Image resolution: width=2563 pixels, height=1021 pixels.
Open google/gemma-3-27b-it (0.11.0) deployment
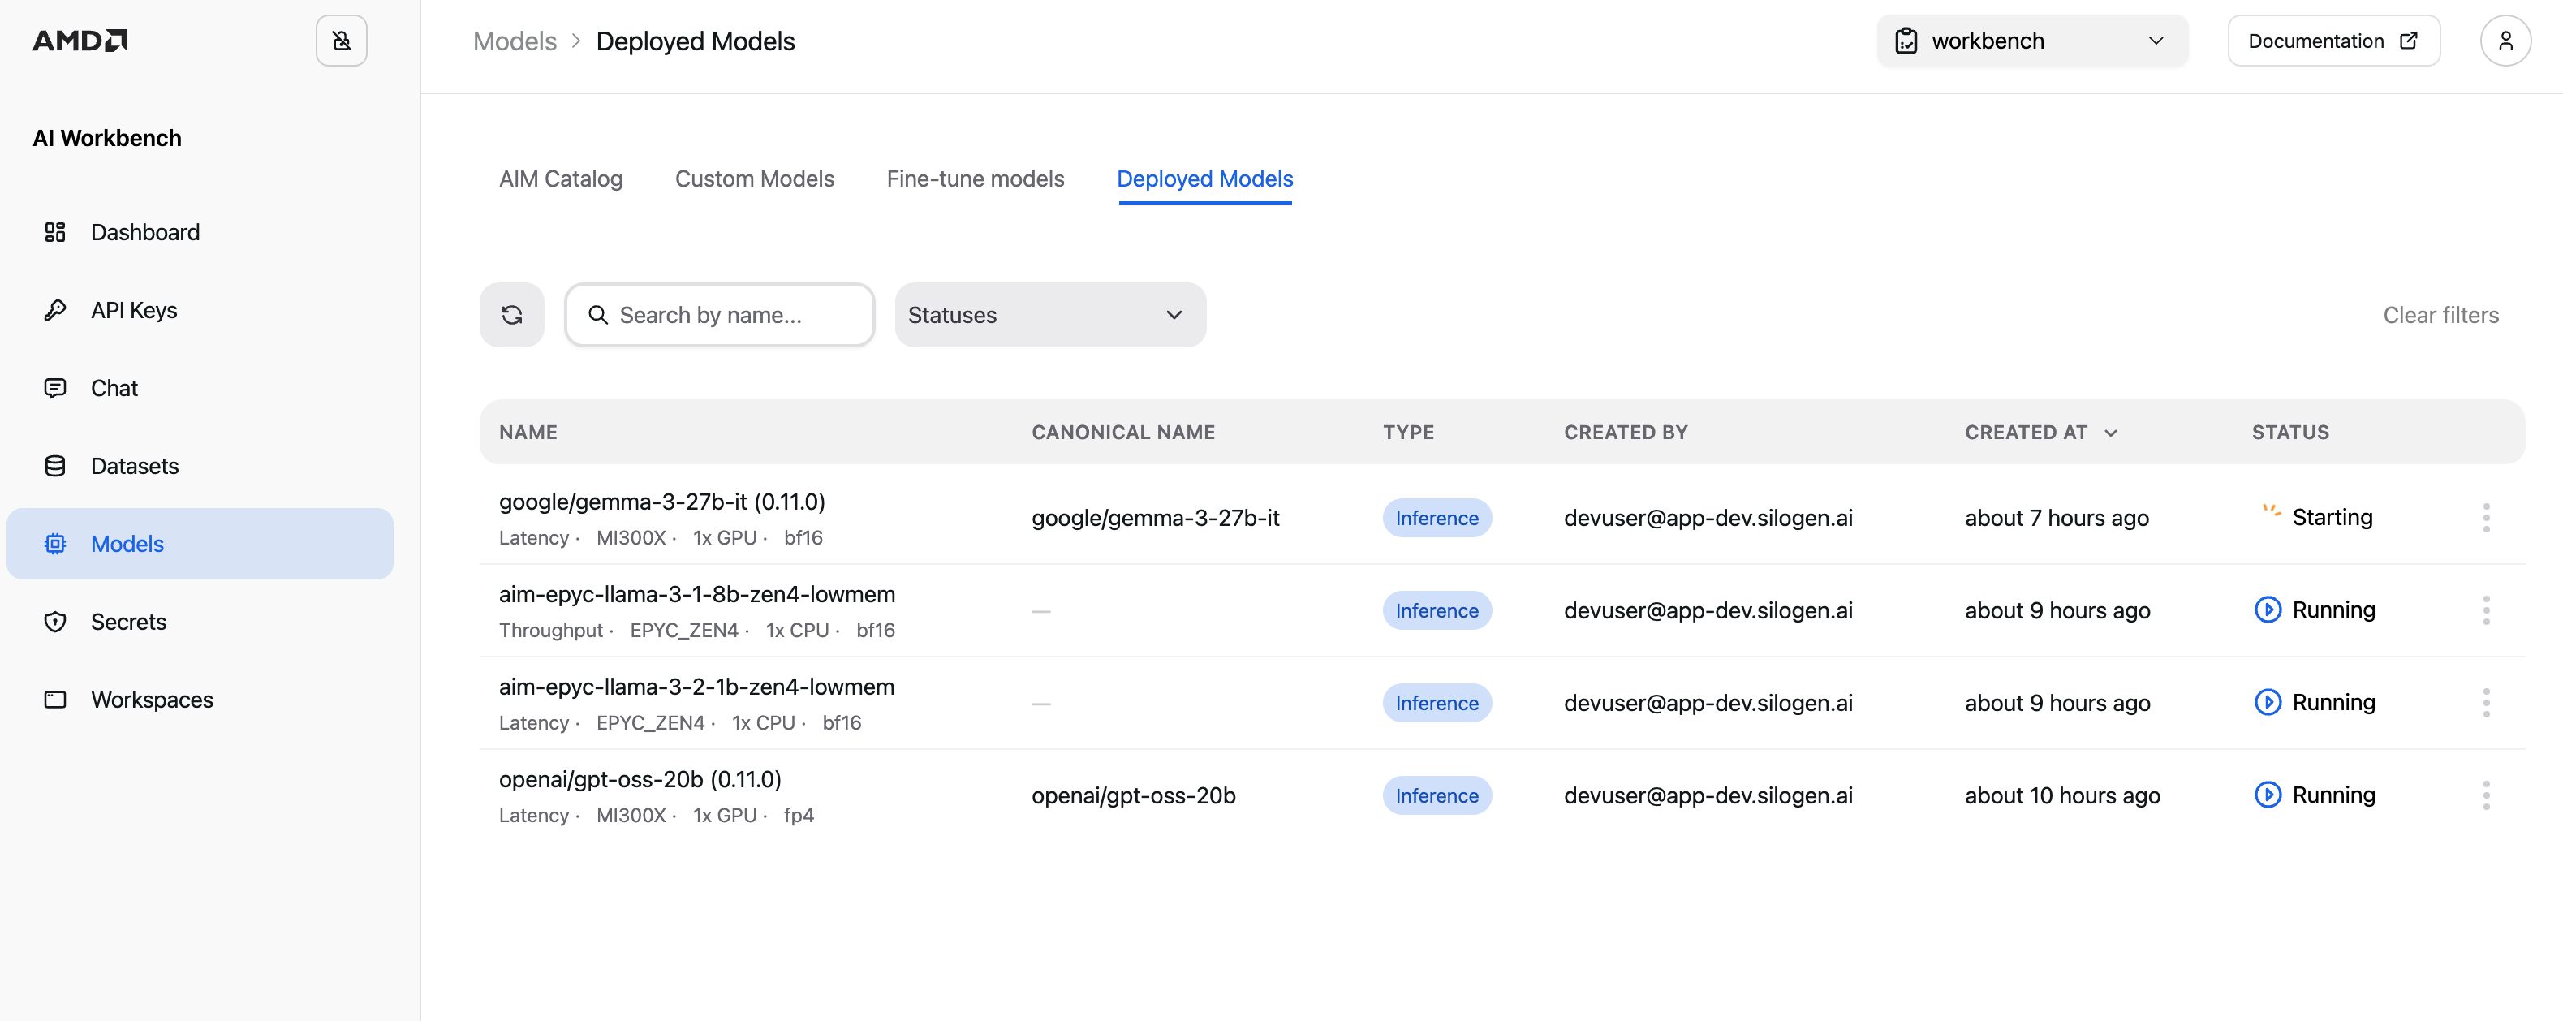(661, 502)
